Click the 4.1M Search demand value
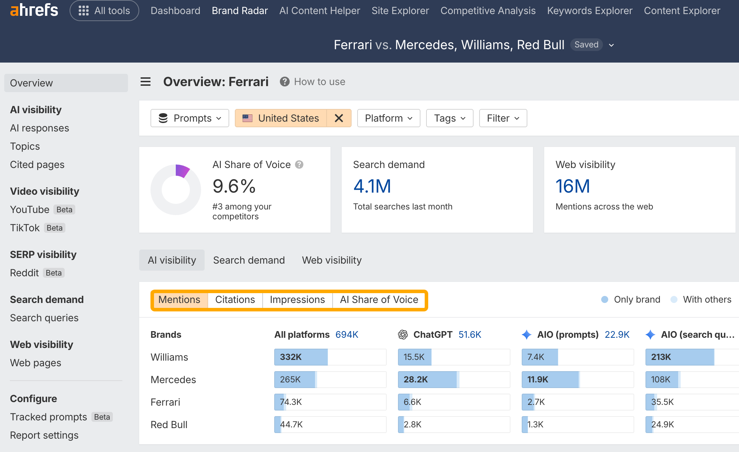This screenshot has height=452, width=739. [372, 186]
